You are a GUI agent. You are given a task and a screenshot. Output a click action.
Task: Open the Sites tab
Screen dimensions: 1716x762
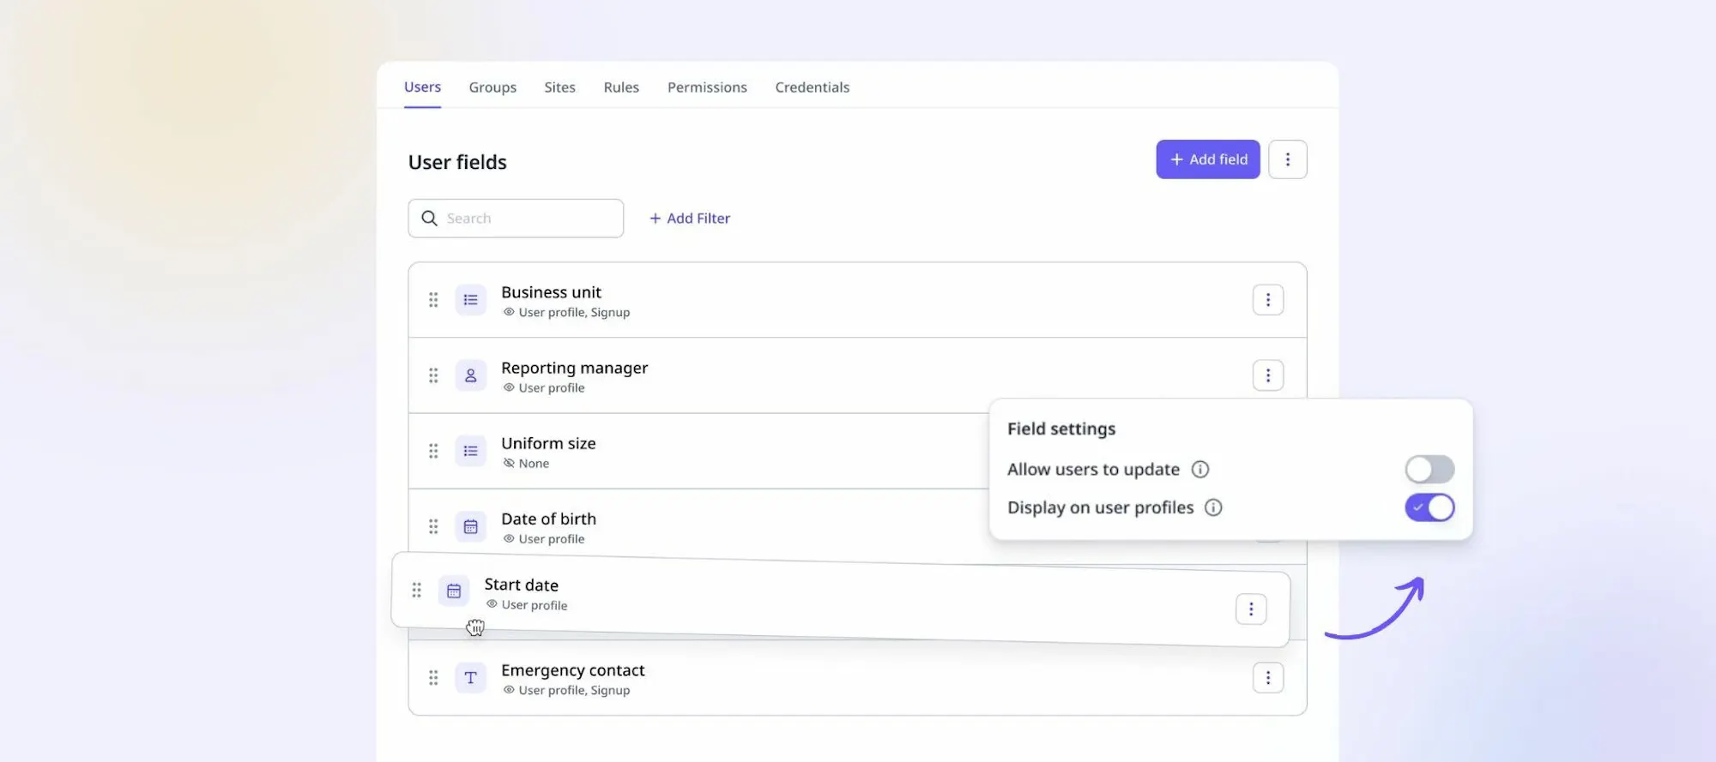tap(559, 87)
